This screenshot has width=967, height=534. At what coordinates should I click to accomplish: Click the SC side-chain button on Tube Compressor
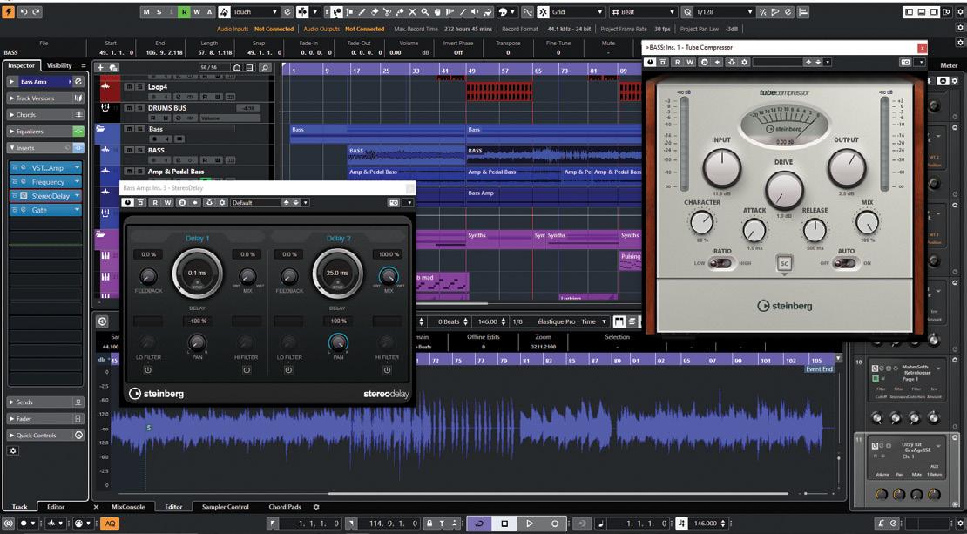[x=784, y=263]
